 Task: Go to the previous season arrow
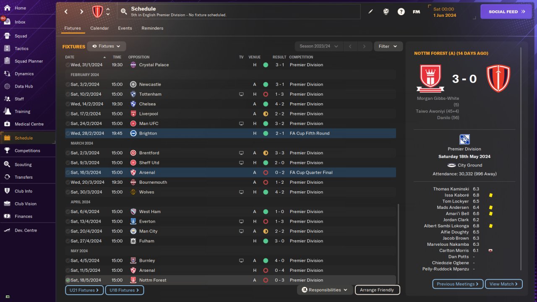350,46
